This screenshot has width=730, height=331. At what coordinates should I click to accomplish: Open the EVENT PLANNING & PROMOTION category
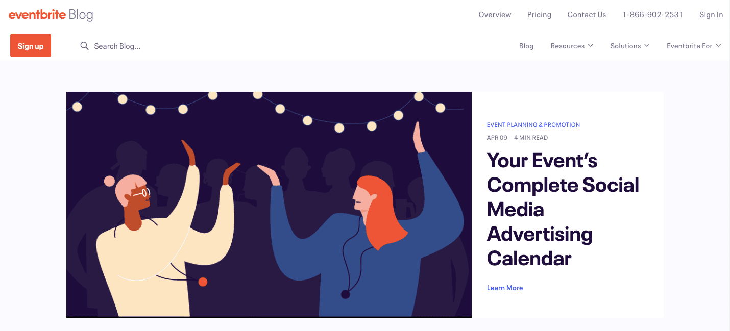click(x=533, y=124)
